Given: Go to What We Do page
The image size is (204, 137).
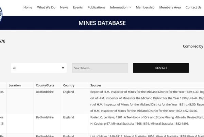Looking at the screenshot, I should point(46,7).
